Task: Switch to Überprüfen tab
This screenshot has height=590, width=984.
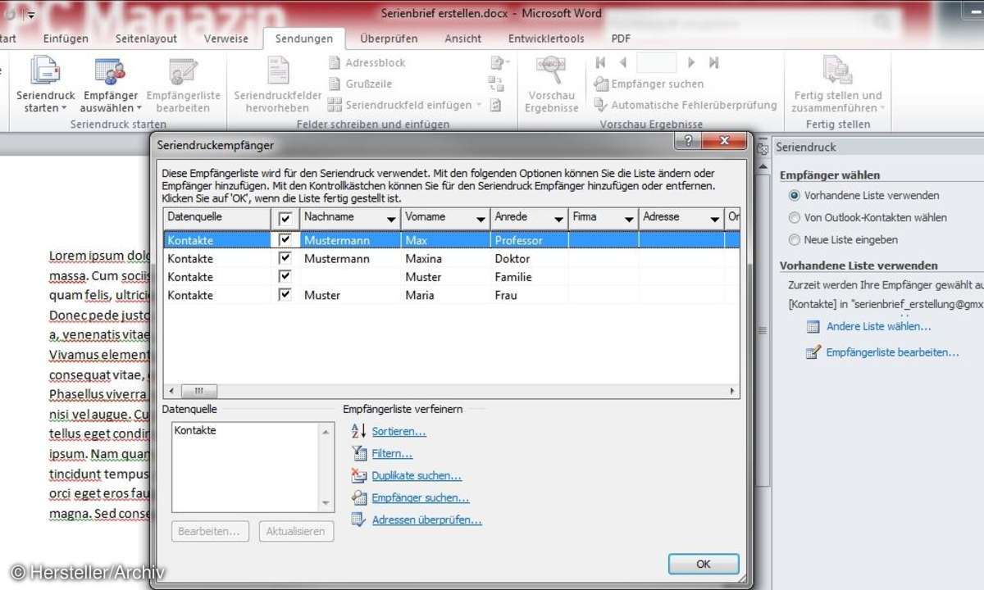Action: click(389, 39)
